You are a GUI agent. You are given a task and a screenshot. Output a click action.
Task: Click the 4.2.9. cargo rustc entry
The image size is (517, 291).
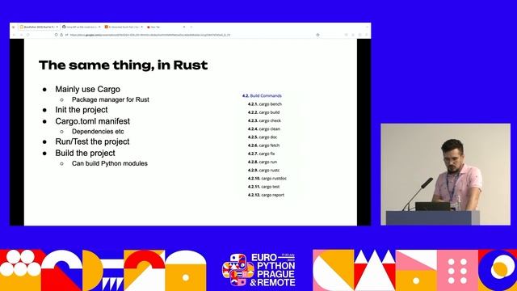(263, 170)
